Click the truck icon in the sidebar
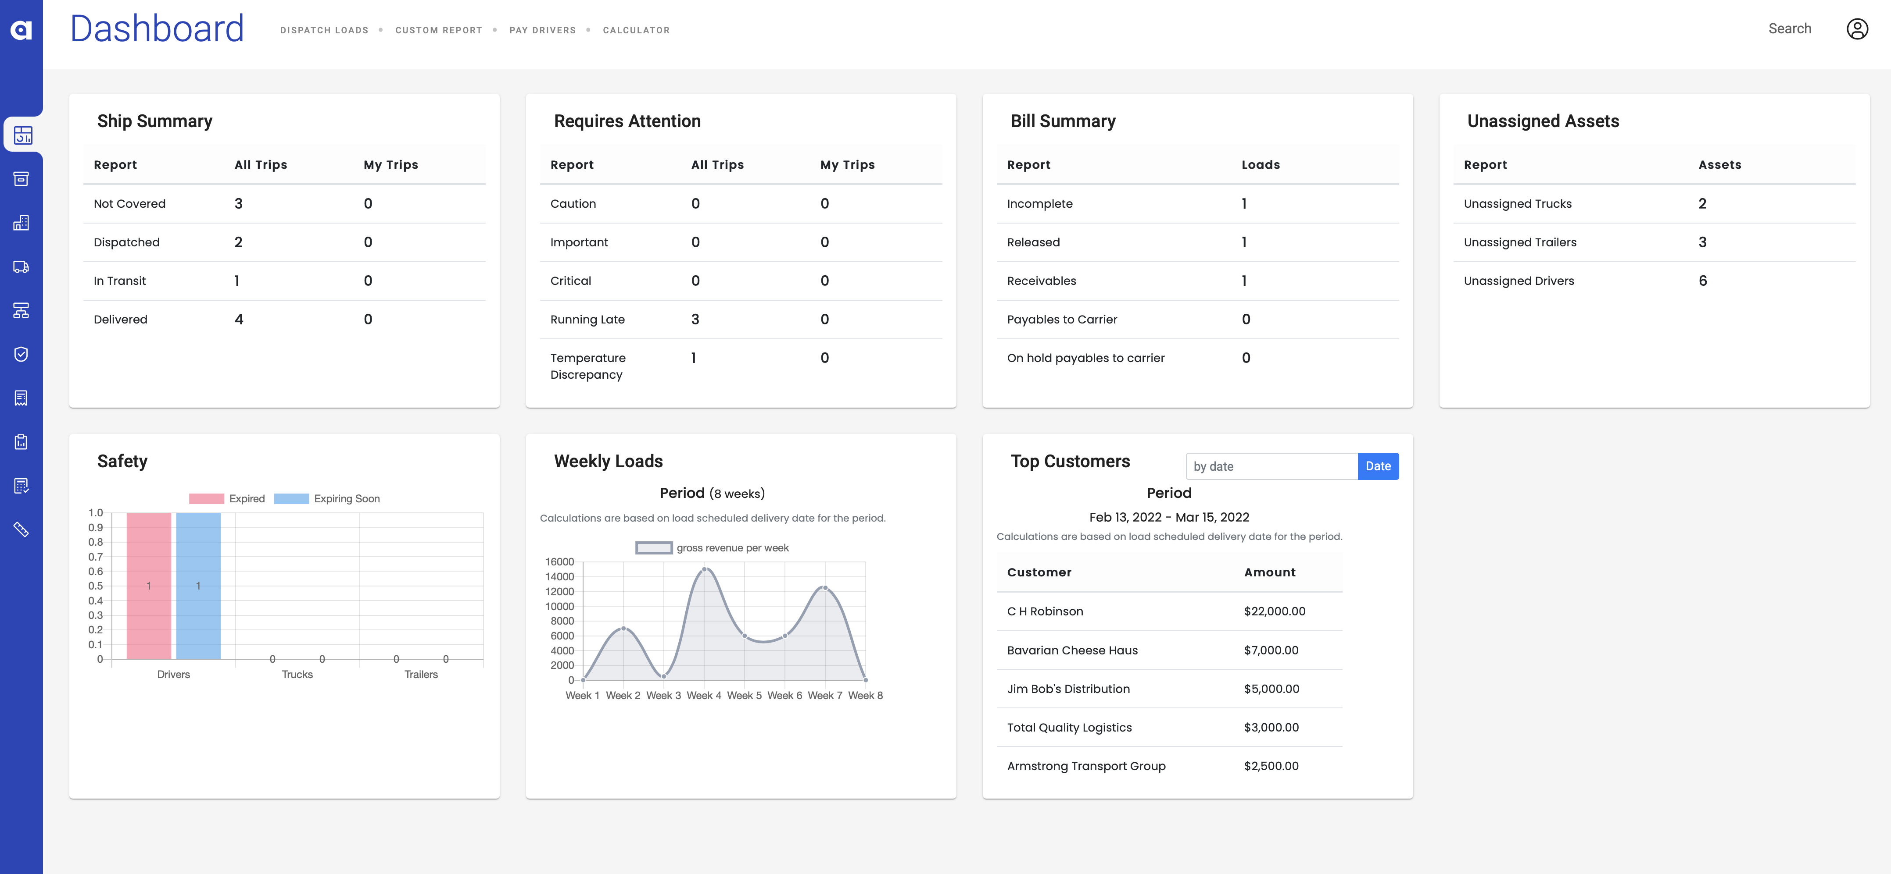The image size is (1891, 874). (22, 266)
